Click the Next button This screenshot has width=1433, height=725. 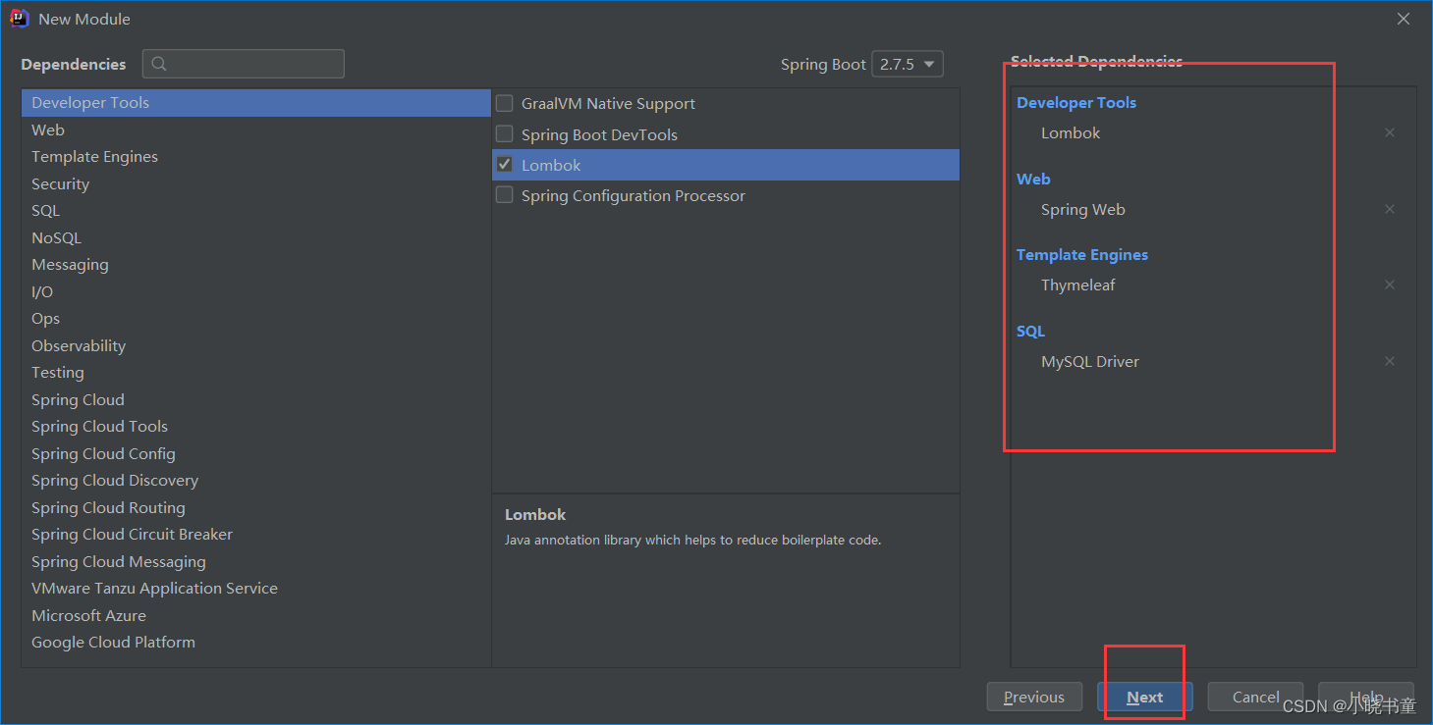1145,697
